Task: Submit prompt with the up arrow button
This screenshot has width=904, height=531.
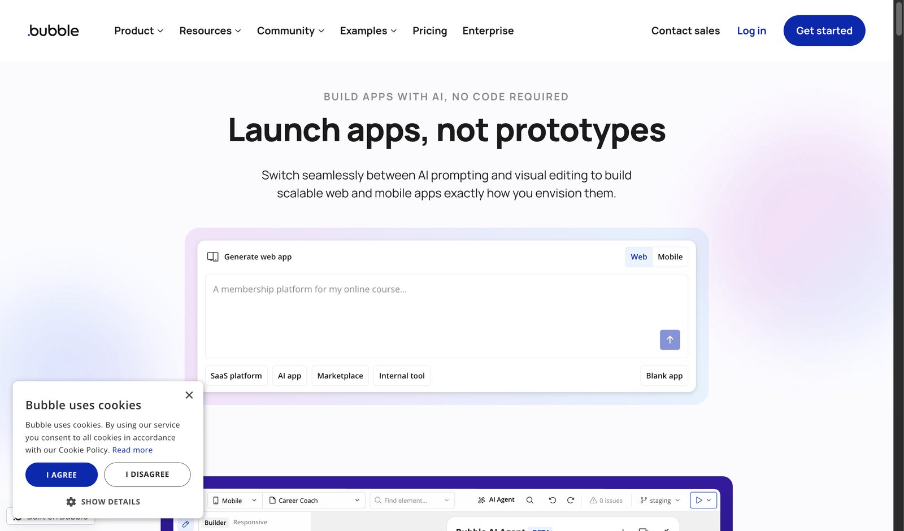Action: click(670, 340)
